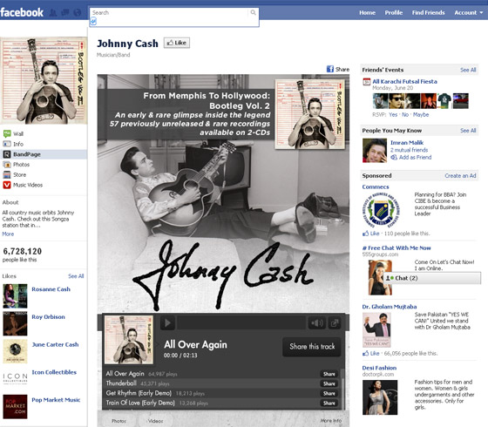Click the Info icon in sidebar

pyautogui.click(x=7, y=144)
